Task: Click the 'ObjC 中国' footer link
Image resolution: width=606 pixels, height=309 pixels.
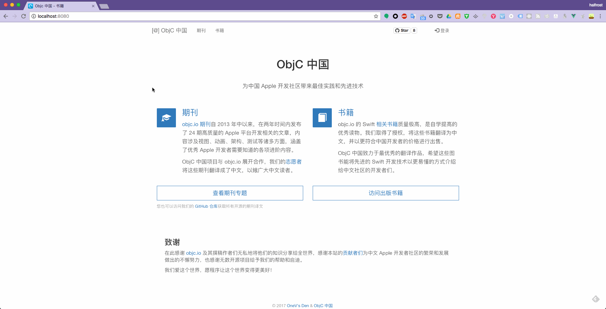Action: click(x=323, y=306)
